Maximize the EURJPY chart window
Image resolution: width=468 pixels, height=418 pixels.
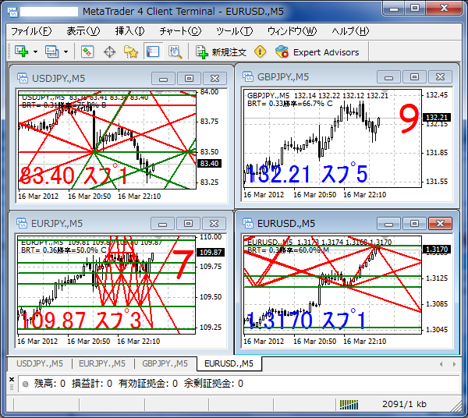[188, 224]
